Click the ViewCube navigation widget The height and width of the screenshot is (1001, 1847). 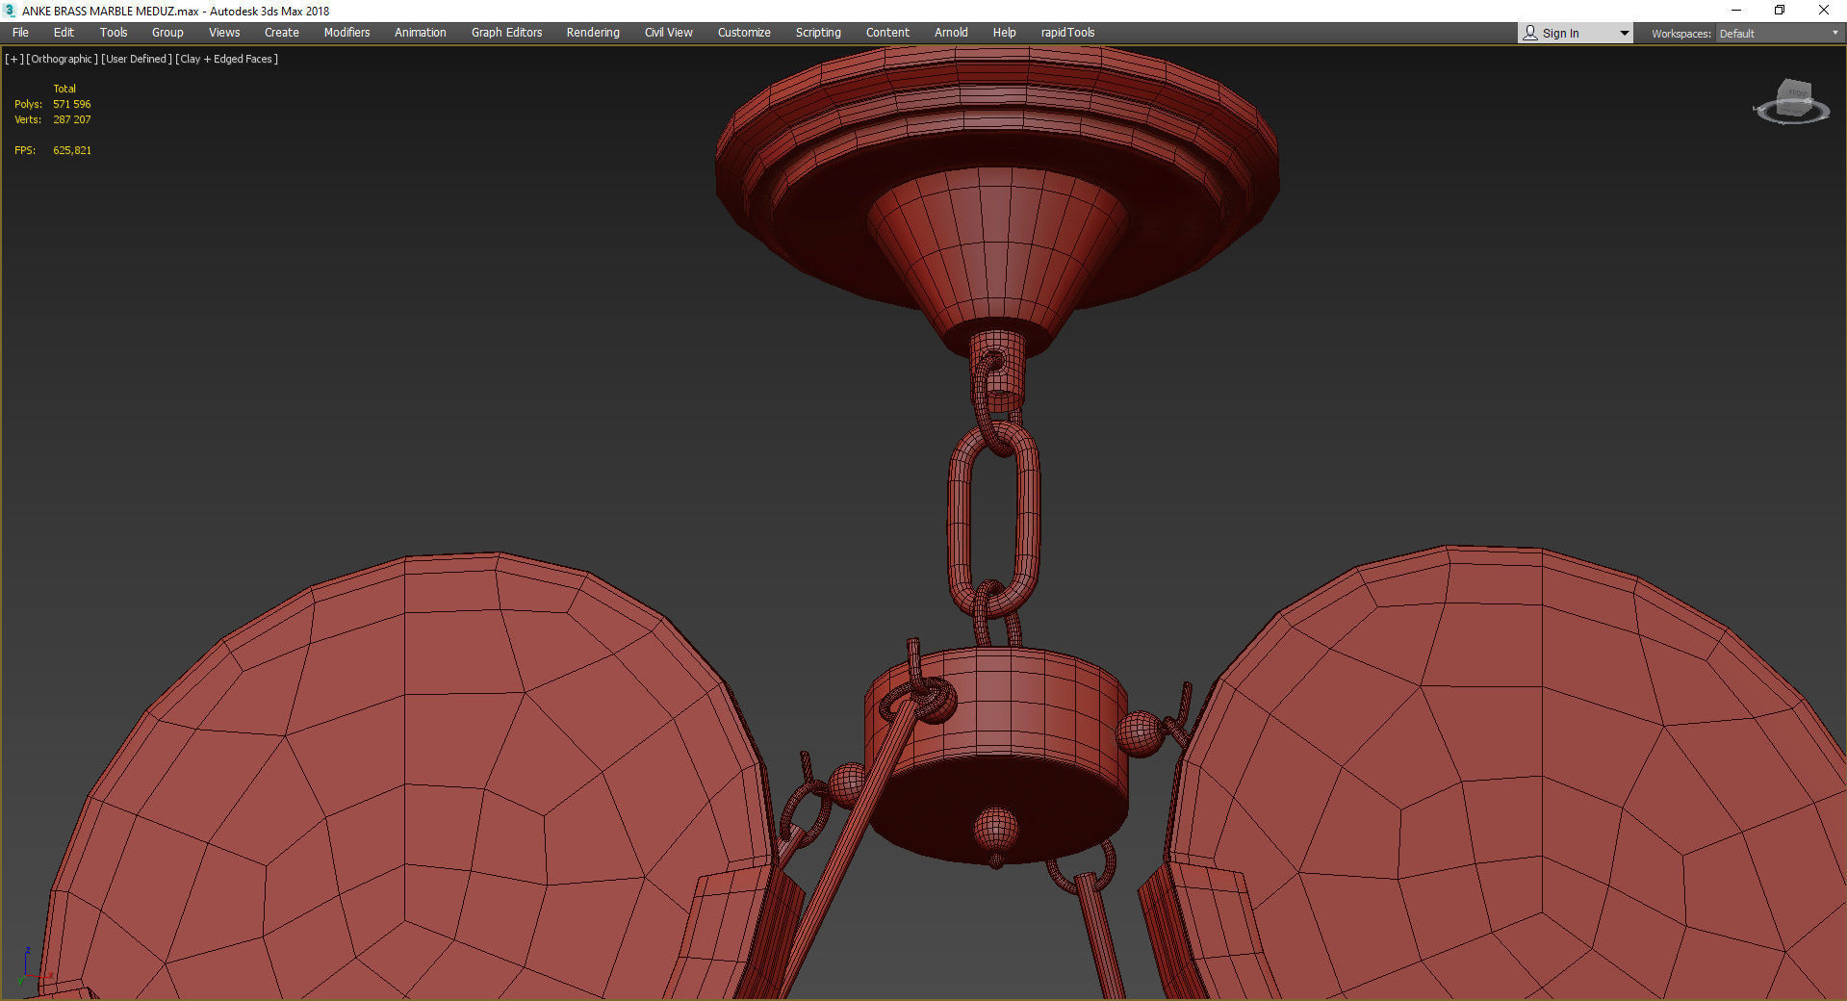point(1791,103)
